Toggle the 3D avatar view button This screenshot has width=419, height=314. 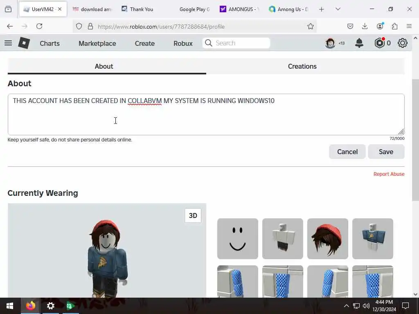(193, 215)
